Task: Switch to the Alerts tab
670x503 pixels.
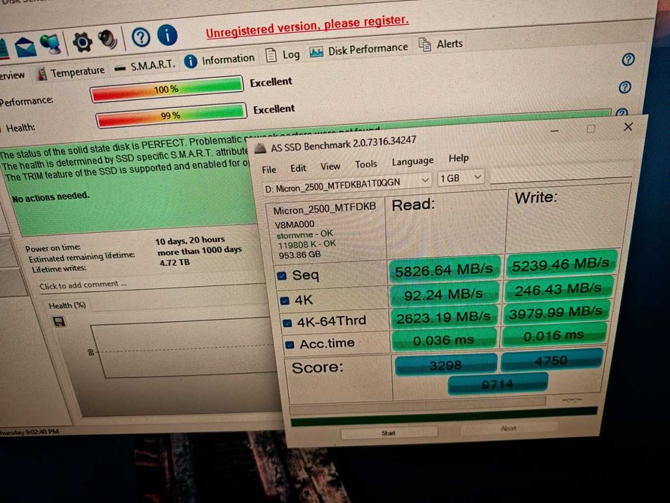Action: (x=440, y=44)
